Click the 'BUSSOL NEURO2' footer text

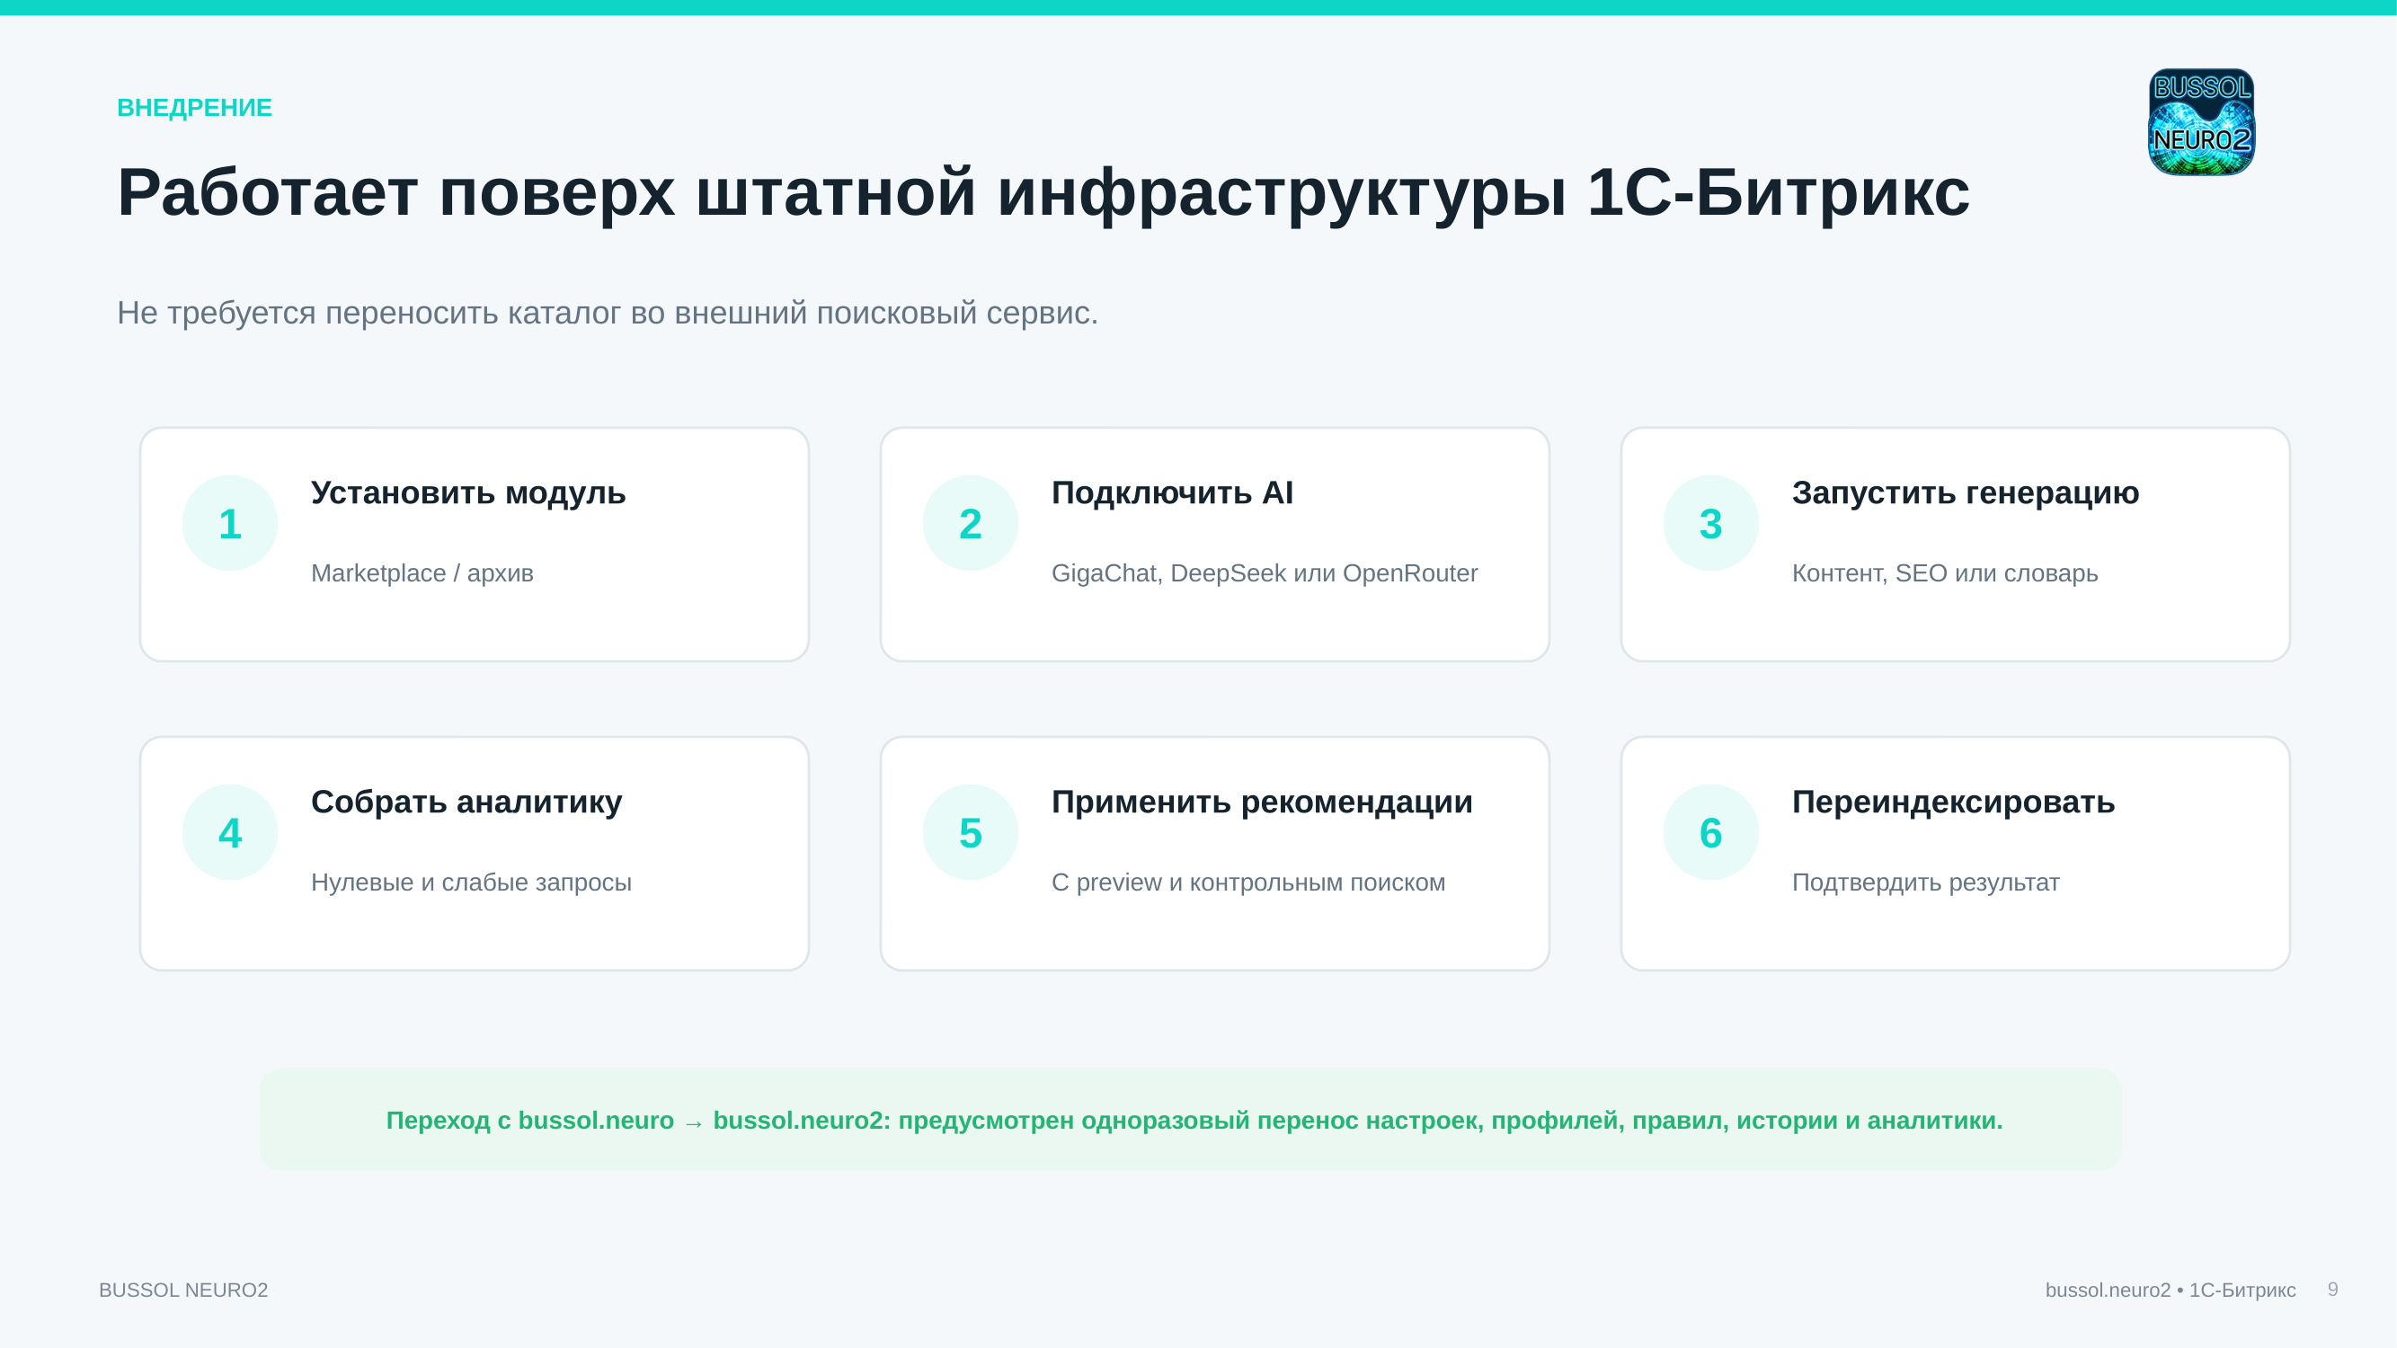click(x=183, y=1290)
